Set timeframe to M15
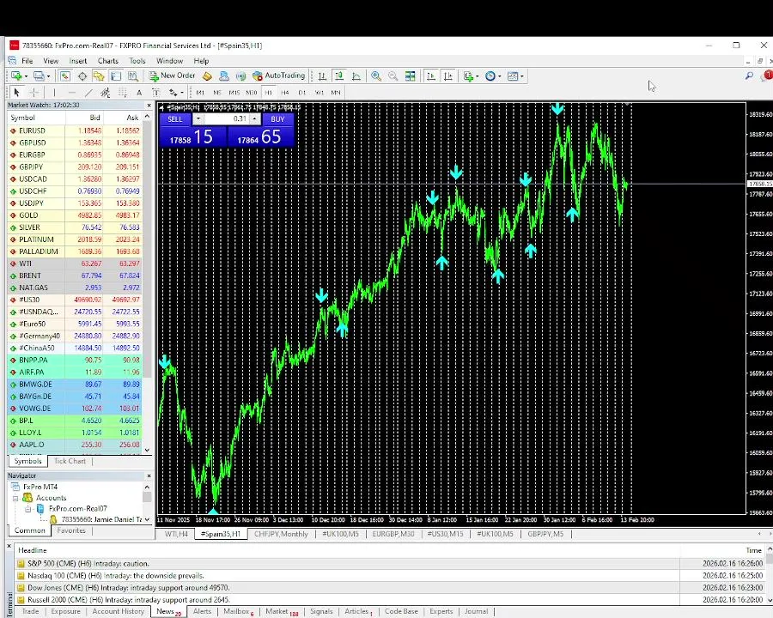Screen dimensions: 773x618 click(x=234, y=92)
